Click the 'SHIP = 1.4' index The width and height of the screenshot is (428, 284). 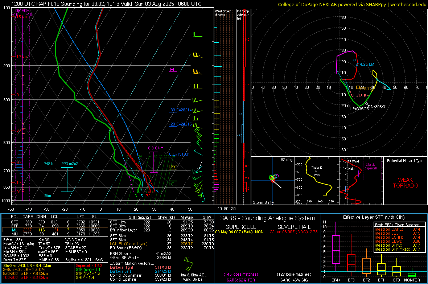[85, 277]
